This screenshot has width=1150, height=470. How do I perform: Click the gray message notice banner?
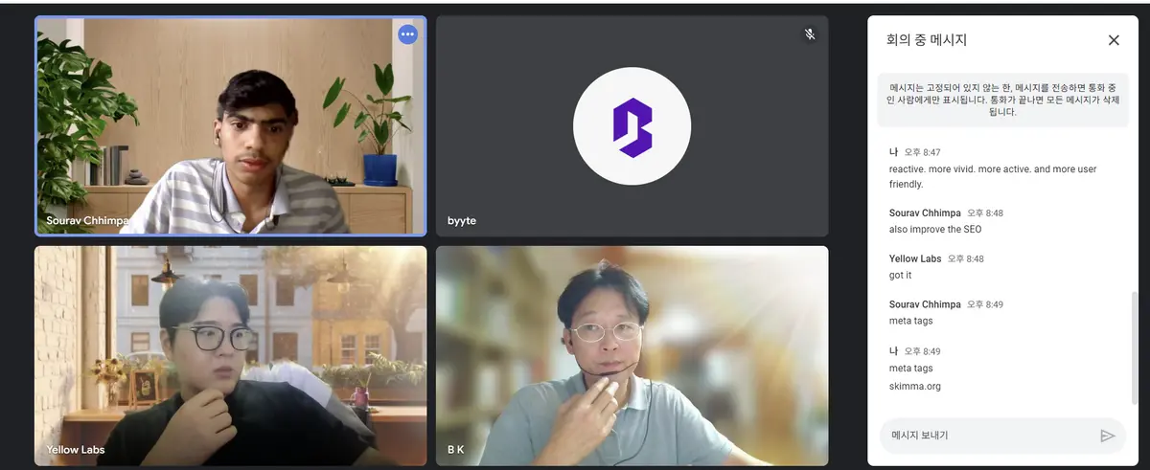click(x=999, y=100)
